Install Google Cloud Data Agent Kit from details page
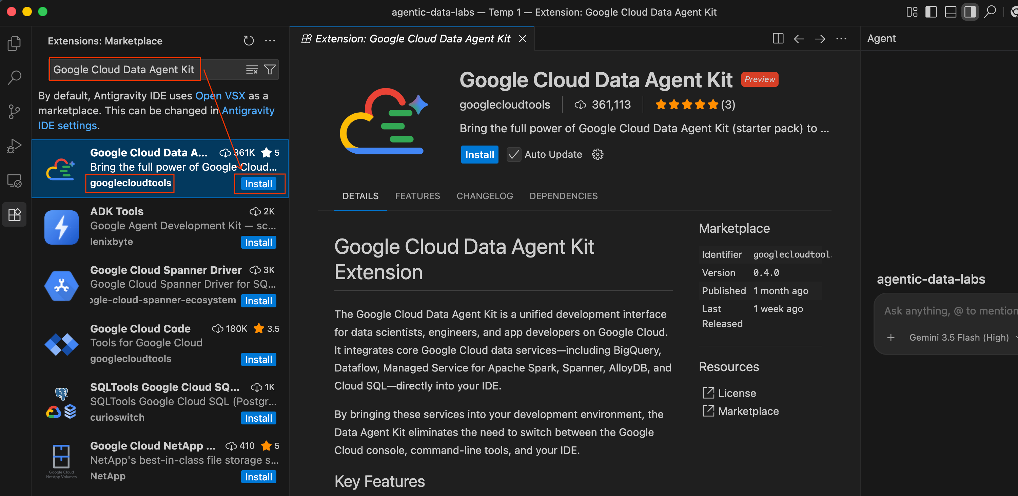 click(x=479, y=154)
